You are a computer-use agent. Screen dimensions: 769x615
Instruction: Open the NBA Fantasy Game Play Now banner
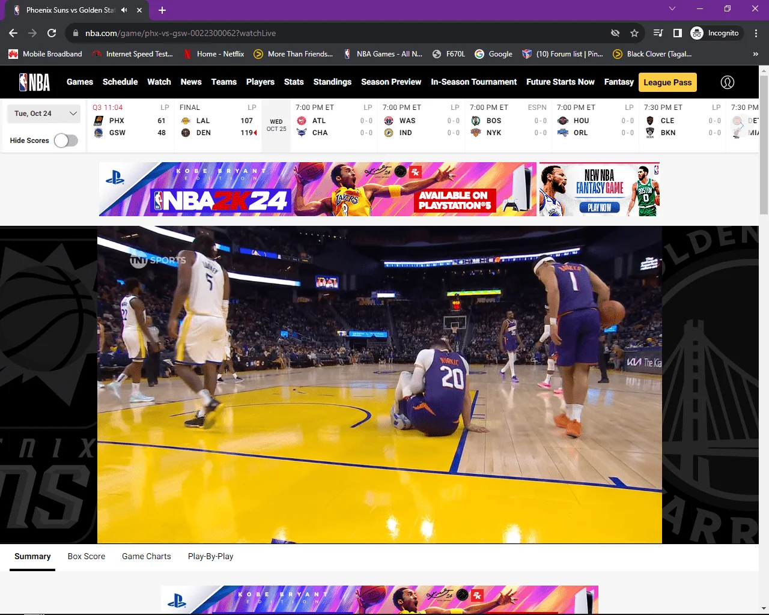coord(600,189)
